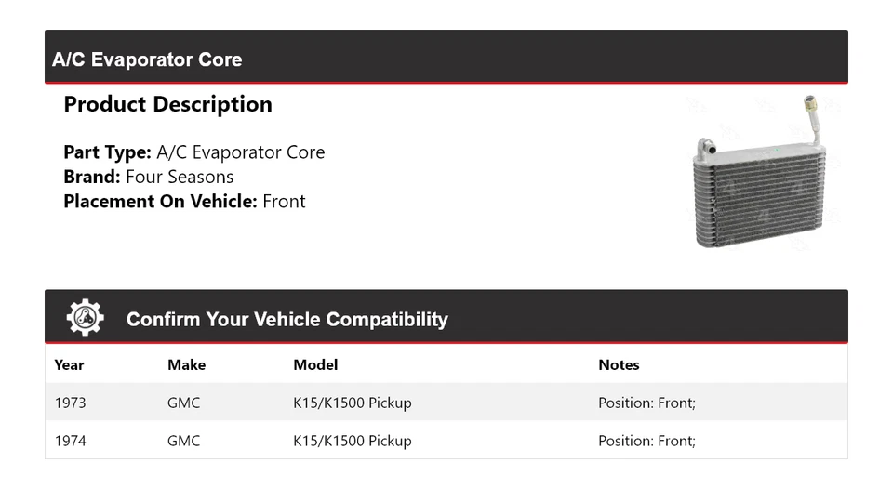Click the gear compatibility icon
Screen dimensions: 893x489
(x=85, y=318)
